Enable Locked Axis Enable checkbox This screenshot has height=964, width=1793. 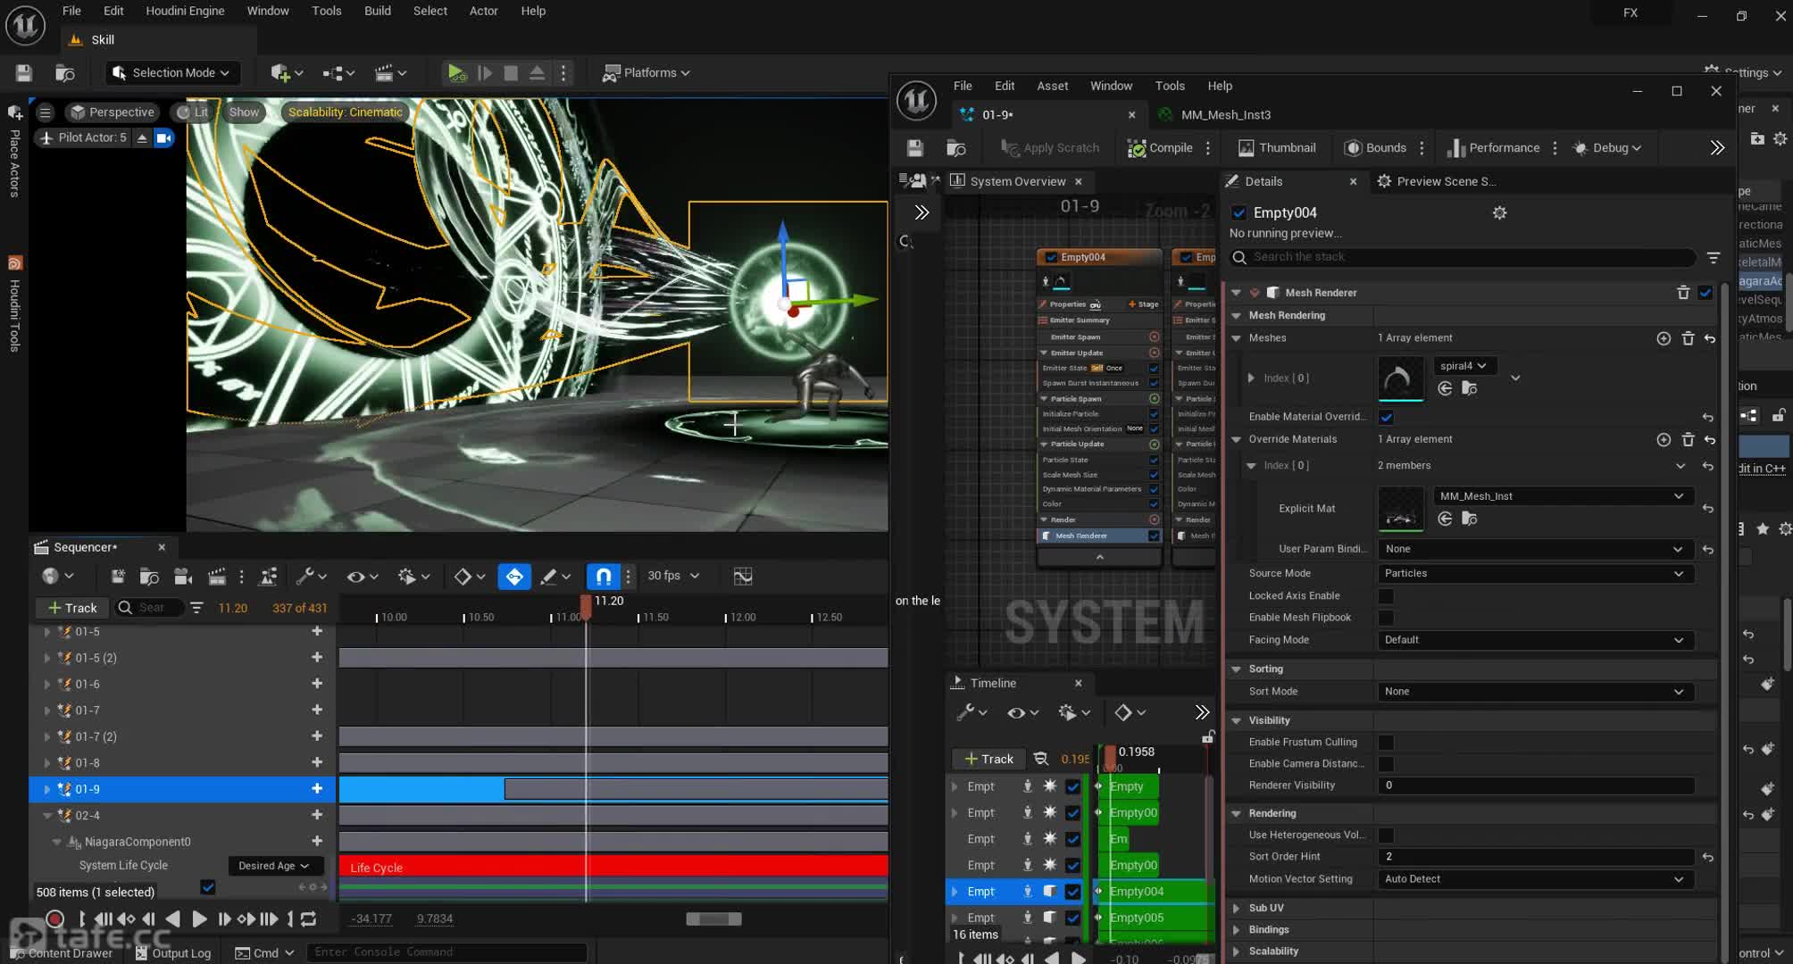click(x=1386, y=596)
